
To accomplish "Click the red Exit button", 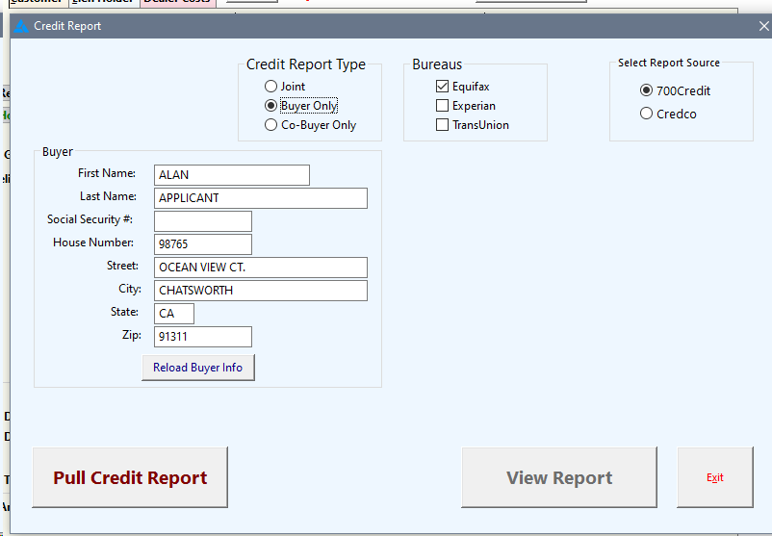I will pyautogui.click(x=714, y=478).
